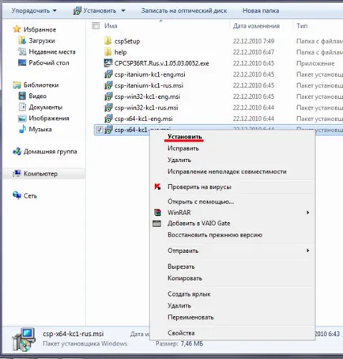The width and height of the screenshot is (343, 359).
Task: Expand the Установить toolbar dropdown arrow
Action: click(123, 11)
